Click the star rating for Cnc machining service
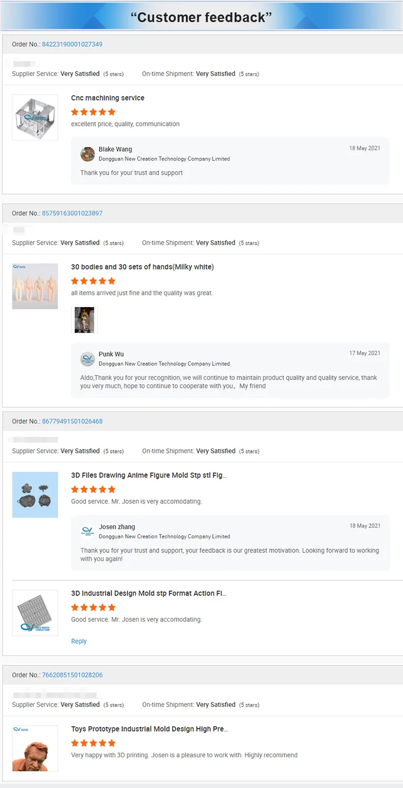This screenshot has width=403, height=788. coord(93,112)
